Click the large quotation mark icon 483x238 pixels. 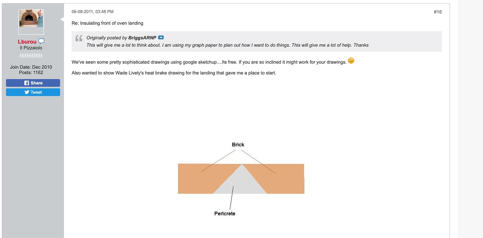[x=79, y=39]
